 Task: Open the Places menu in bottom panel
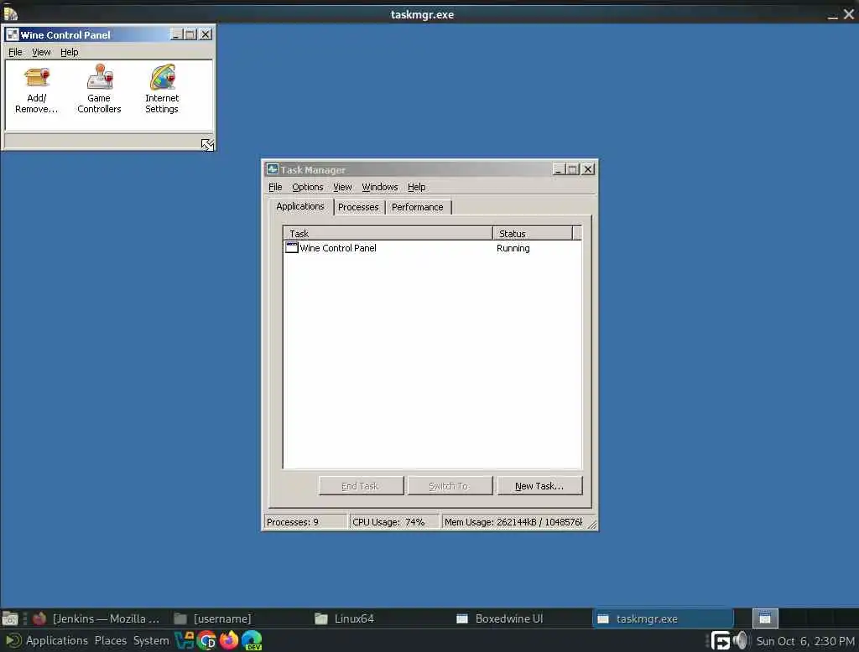pyautogui.click(x=111, y=640)
